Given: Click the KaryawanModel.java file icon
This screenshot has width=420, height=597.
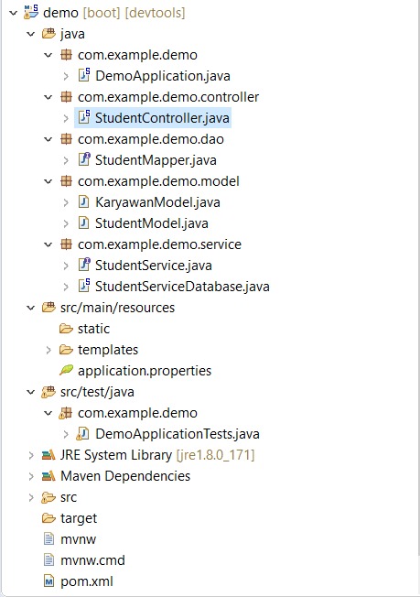Looking at the screenshot, I should 83,201.
